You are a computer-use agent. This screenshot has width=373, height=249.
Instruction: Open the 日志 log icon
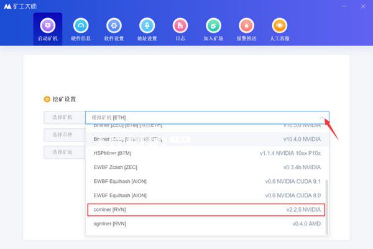click(180, 26)
